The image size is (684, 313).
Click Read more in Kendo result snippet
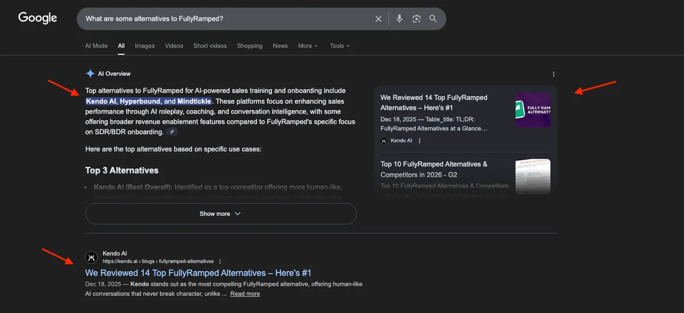(245, 294)
